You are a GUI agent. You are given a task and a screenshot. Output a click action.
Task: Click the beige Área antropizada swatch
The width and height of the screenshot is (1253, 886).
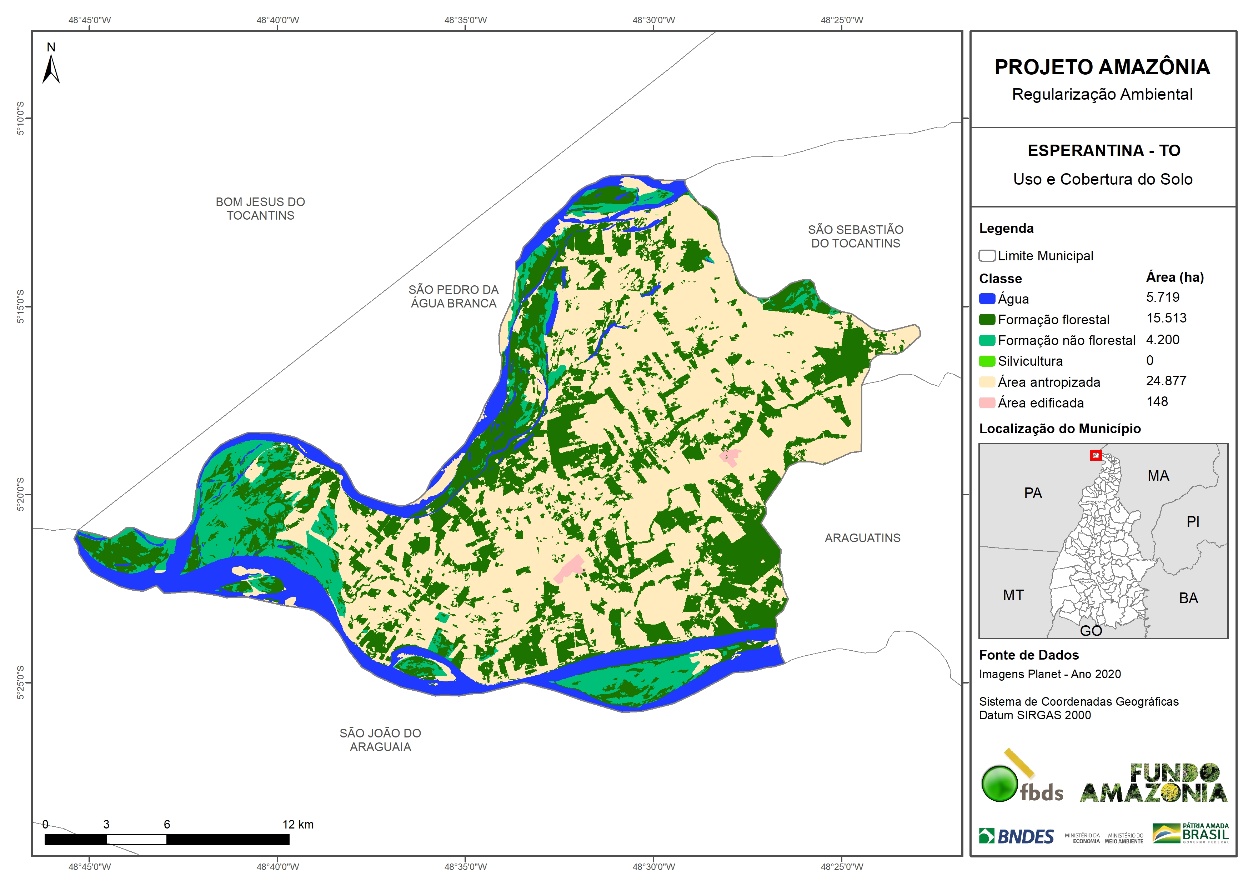click(x=987, y=382)
